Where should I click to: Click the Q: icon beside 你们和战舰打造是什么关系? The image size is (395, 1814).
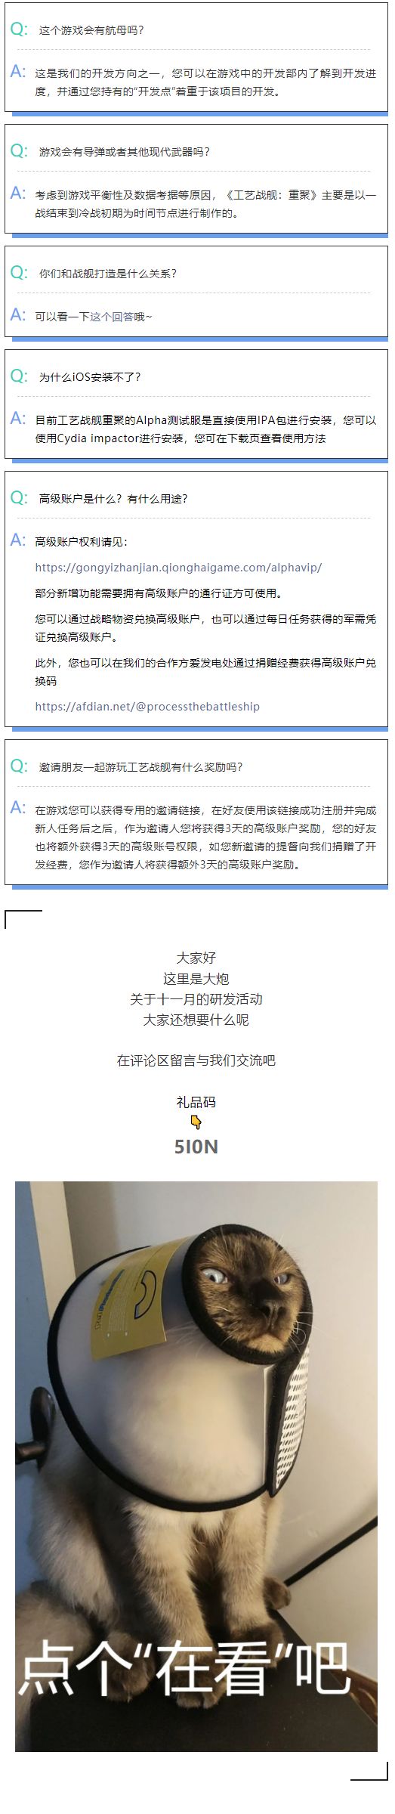tap(19, 273)
